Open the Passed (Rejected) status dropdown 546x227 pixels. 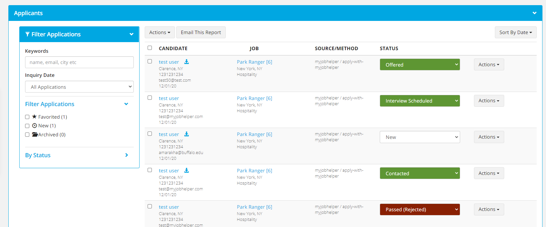[420, 210]
